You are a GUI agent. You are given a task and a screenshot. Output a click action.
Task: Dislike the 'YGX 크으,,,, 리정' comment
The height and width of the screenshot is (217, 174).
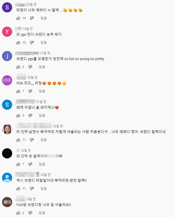[30, 91]
